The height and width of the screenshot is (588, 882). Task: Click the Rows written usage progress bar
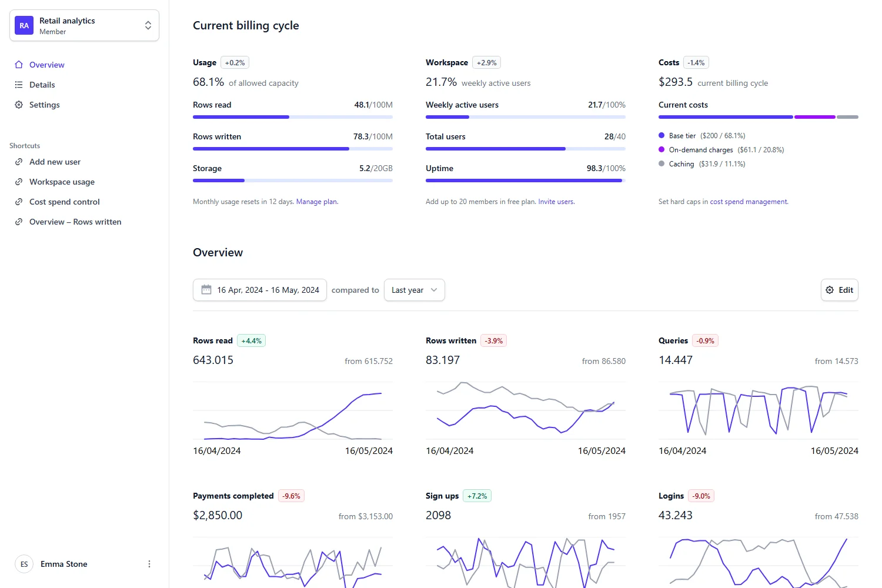click(x=293, y=149)
